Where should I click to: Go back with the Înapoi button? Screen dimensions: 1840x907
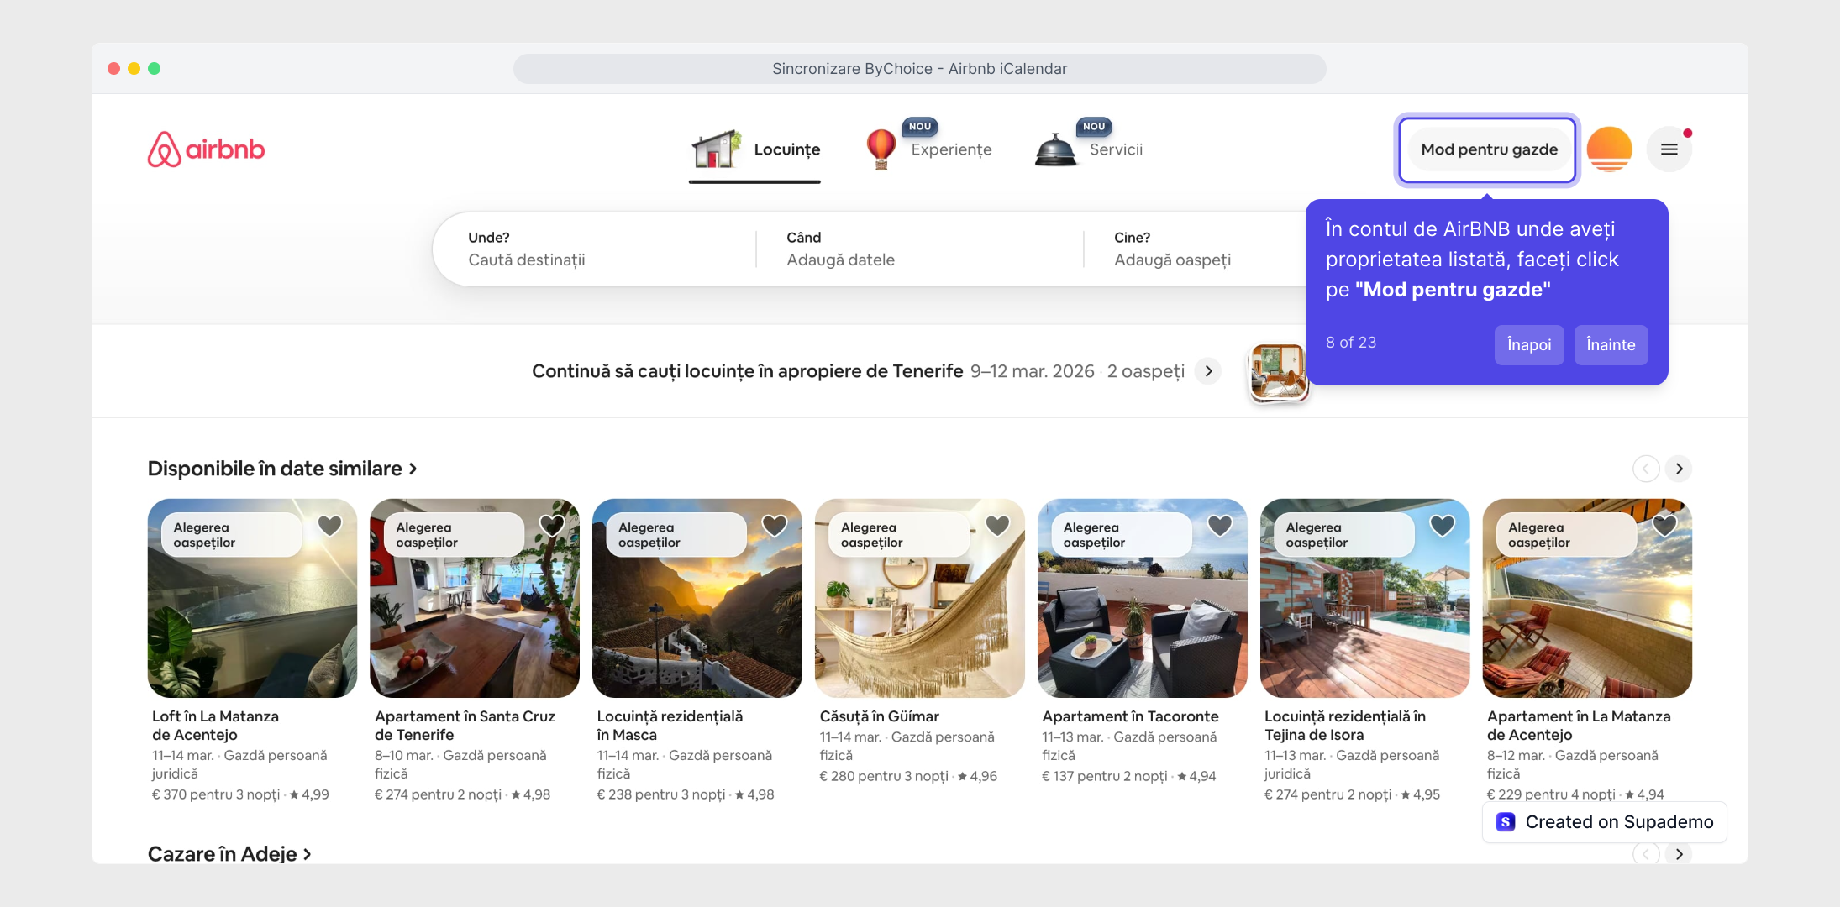point(1528,345)
